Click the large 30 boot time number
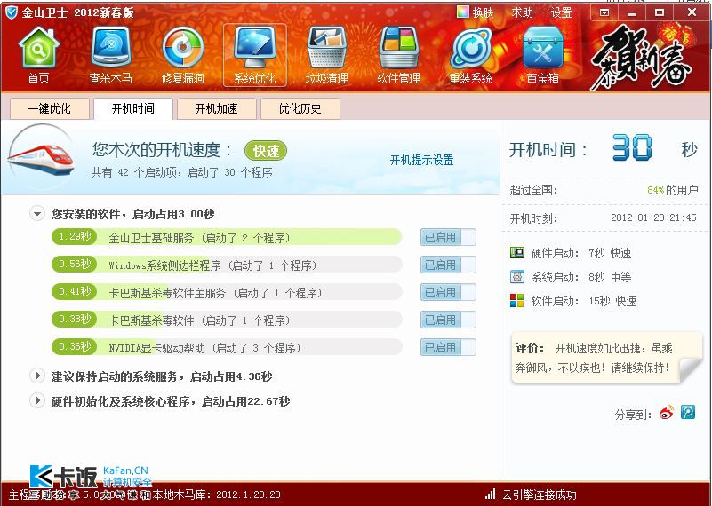The image size is (712, 506). 632,148
